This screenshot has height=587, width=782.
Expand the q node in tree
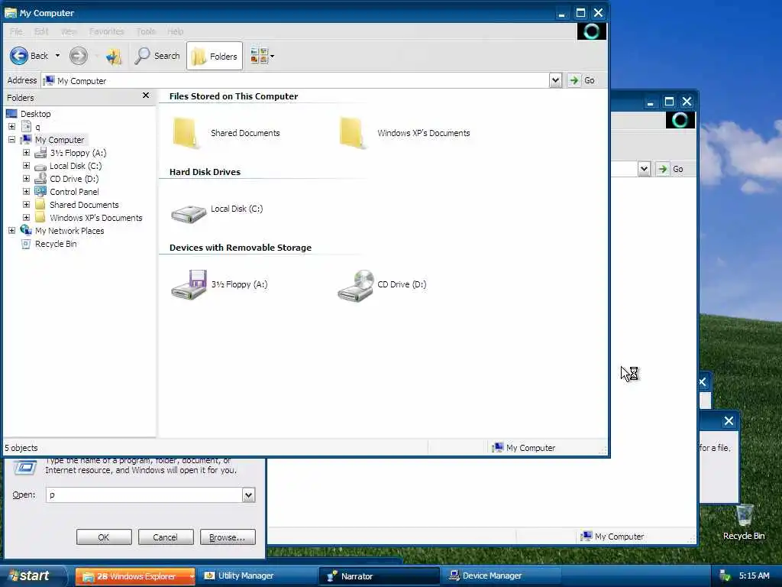(x=12, y=127)
